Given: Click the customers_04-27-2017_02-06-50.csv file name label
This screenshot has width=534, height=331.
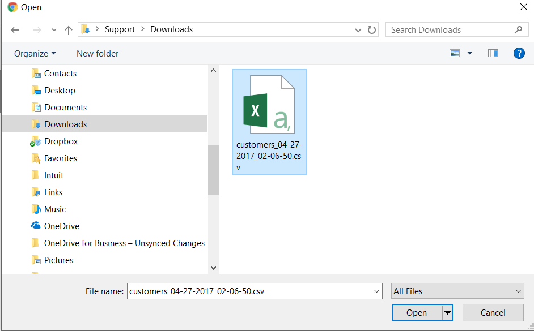Looking at the screenshot, I should pos(269,156).
